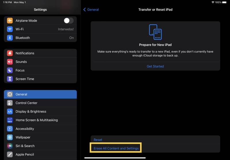This screenshot has width=230, height=160.
Task: Tap the Sounds speaker icon
Action: (10, 62)
